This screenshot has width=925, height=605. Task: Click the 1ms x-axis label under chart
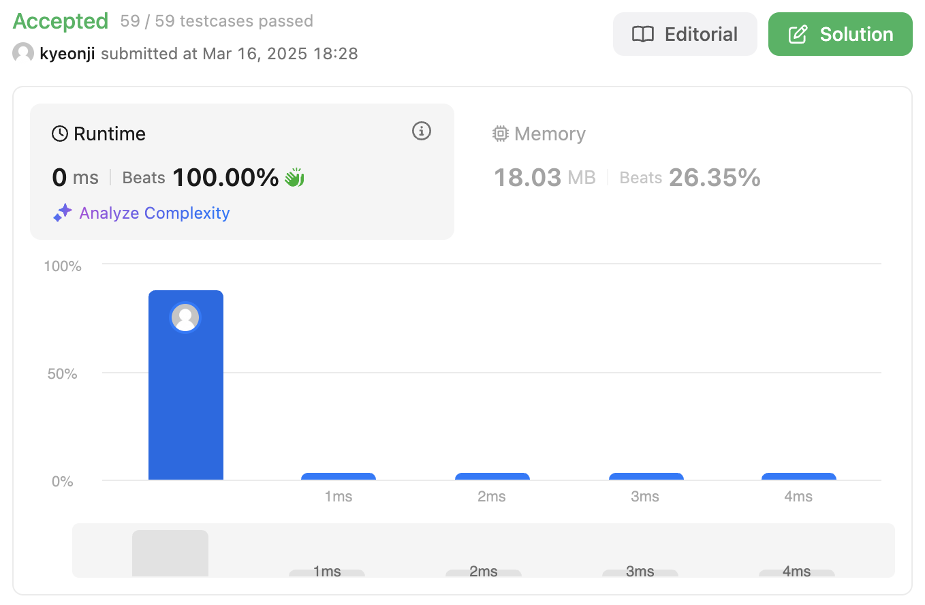(339, 497)
